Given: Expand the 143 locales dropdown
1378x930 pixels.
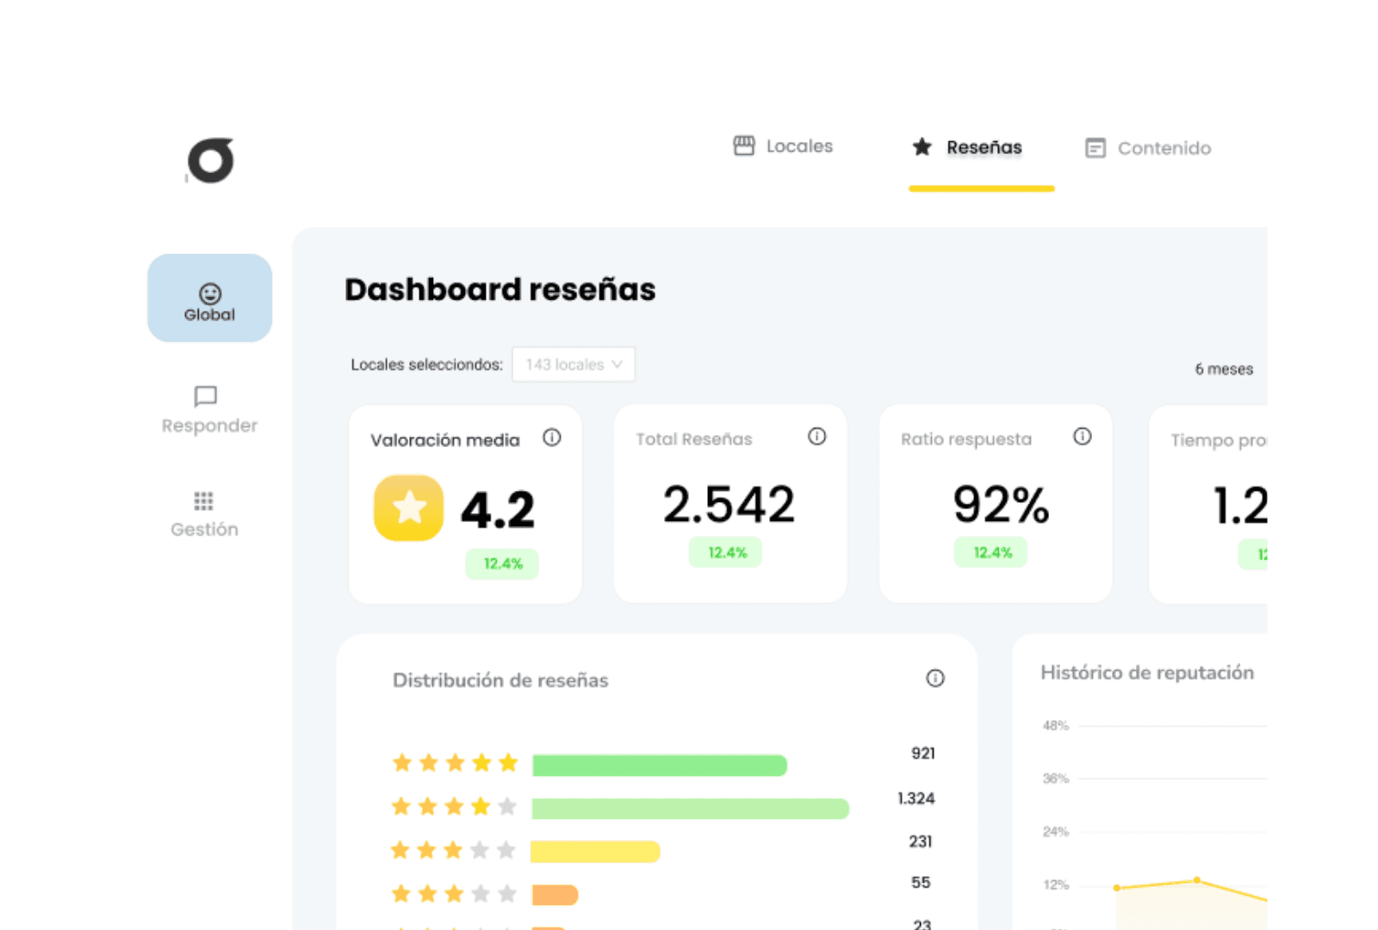Looking at the screenshot, I should point(574,364).
